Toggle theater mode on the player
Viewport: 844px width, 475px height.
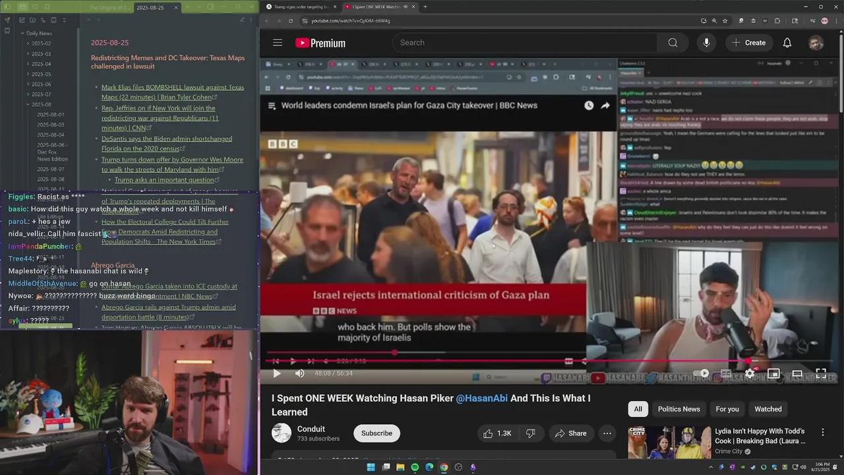[797, 373]
